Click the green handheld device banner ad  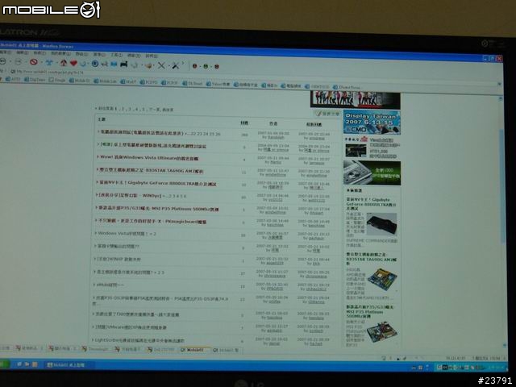(372, 173)
